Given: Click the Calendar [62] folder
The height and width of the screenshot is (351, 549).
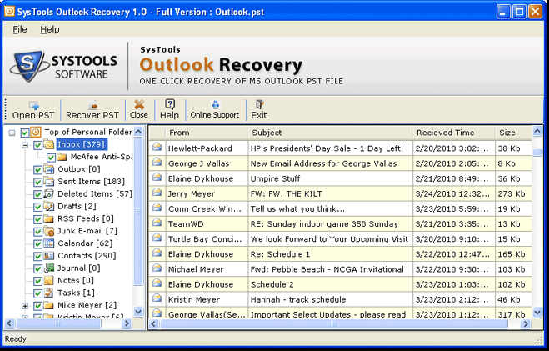Looking at the screenshot, I should [x=84, y=243].
